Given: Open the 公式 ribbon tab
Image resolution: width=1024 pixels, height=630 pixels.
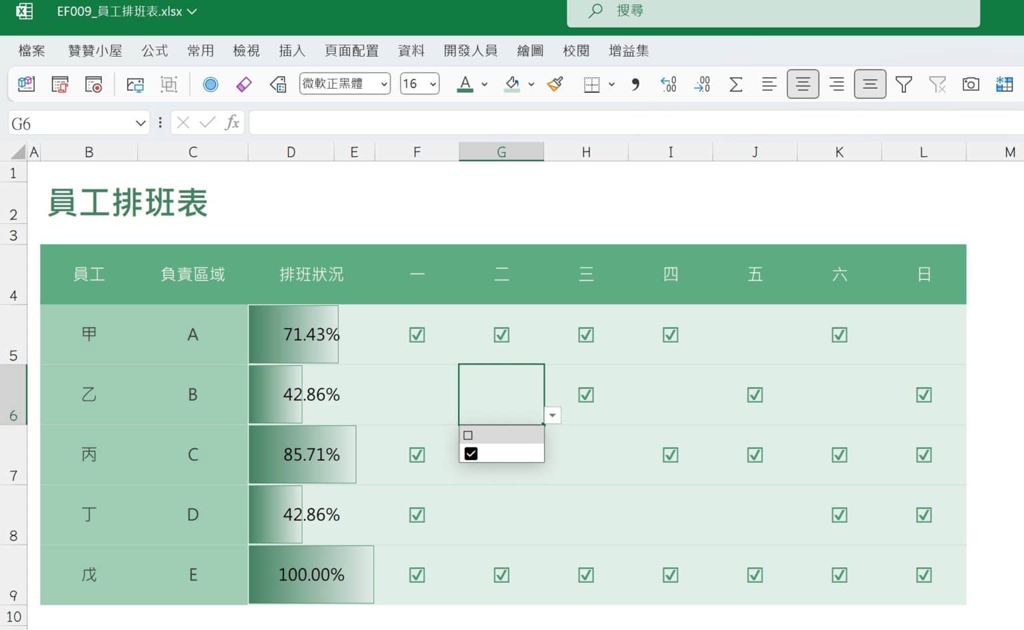Looking at the screenshot, I should click(x=155, y=51).
